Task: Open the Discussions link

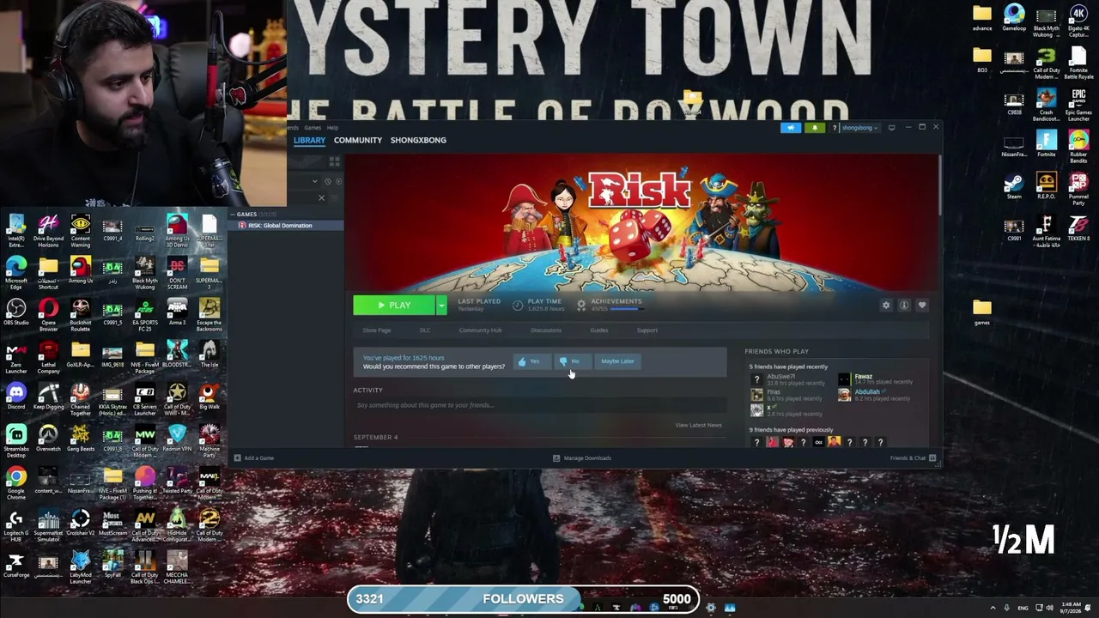Action: coord(546,330)
